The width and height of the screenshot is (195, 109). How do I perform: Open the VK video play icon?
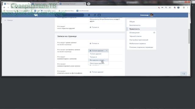[x=99, y=15]
